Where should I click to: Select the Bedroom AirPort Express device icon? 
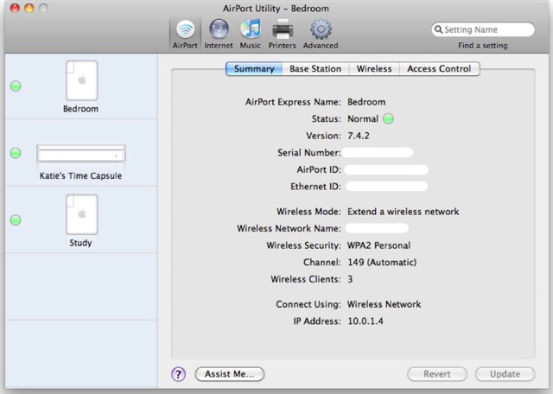coord(81,80)
